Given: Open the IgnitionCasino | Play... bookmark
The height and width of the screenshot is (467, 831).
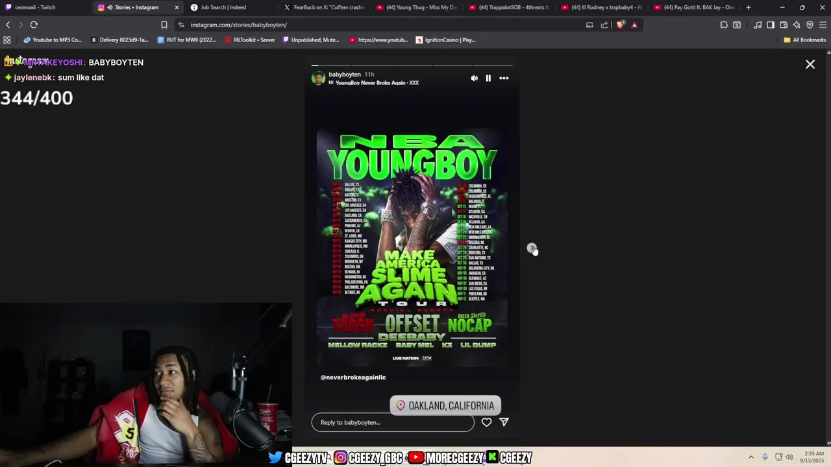Looking at the screenshot, I should (x=446, y=40).
